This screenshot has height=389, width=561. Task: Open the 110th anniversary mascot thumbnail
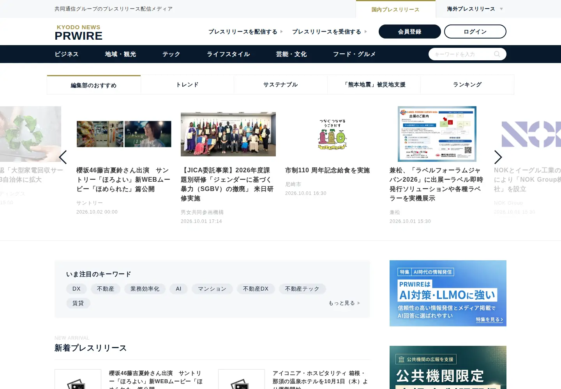click(333, 134)
